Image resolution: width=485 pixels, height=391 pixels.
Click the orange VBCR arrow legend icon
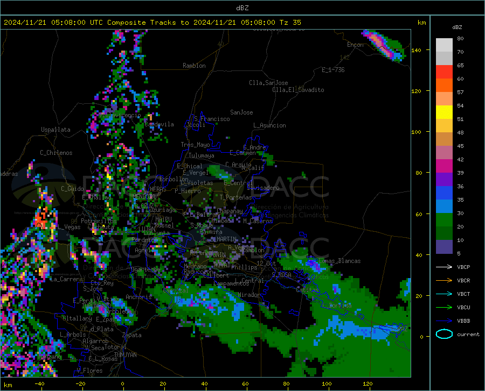tap(444, 281)
